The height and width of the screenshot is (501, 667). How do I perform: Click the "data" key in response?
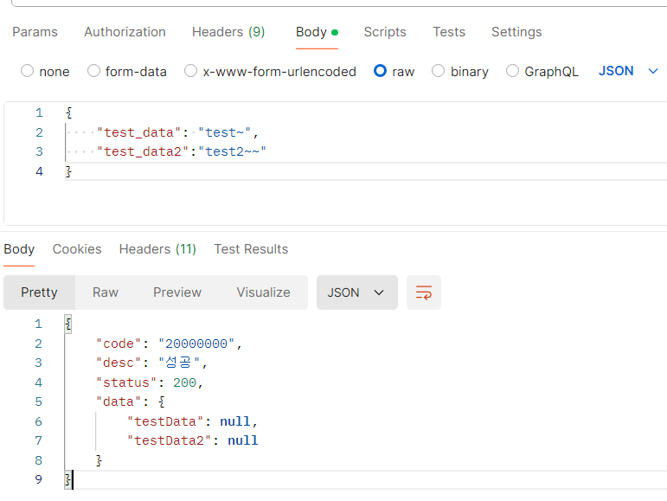click(119, 401)
